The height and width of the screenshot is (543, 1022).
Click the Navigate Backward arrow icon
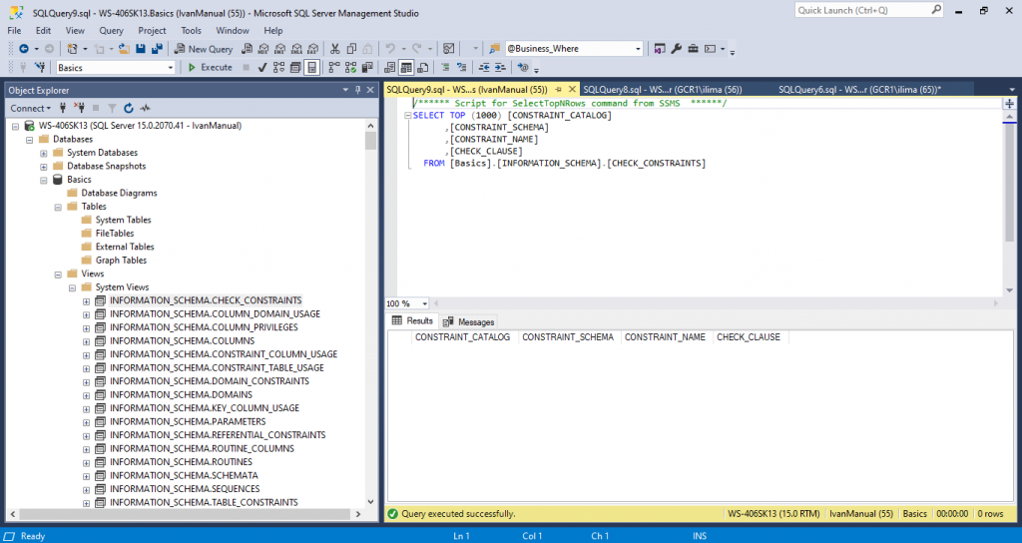click(x=24, y=49)
